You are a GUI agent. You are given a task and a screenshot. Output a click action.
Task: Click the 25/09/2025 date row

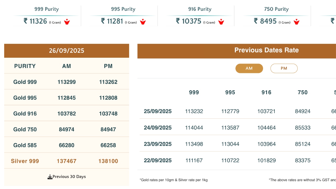158,111
